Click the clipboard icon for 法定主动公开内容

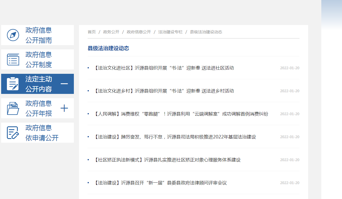[13, 84]
